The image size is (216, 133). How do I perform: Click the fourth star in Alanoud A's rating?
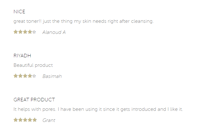30,32
